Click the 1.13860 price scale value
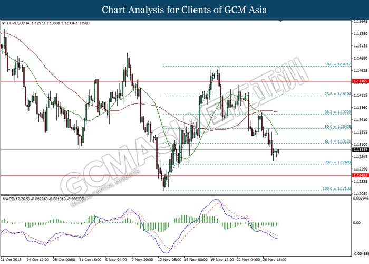This screenshot has width=369, height=264. pyautogui.click(x=361, y=108)
